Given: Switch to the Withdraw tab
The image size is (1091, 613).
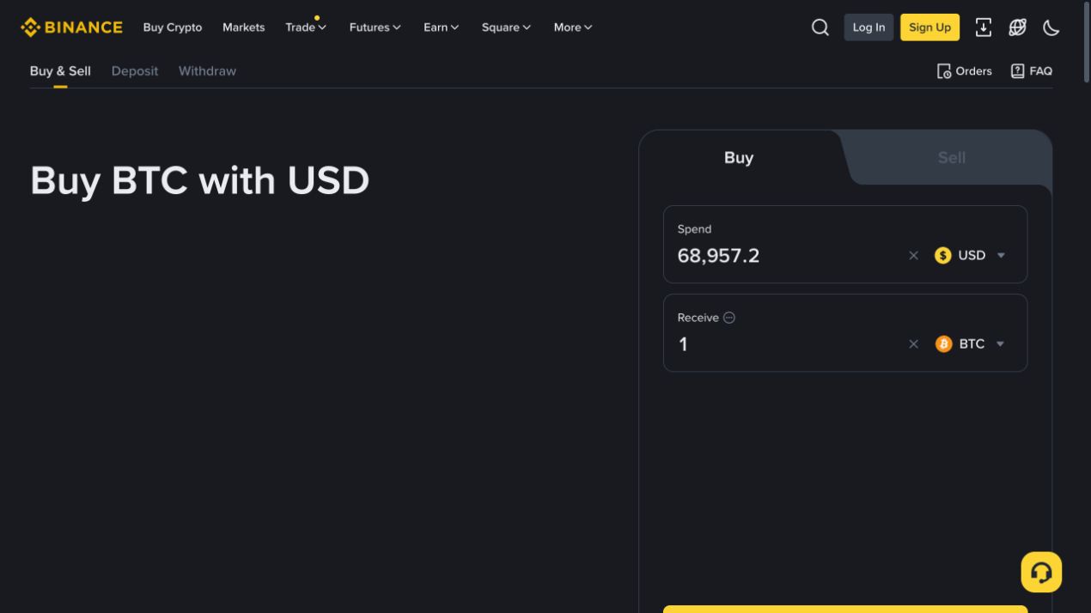Looking at the screenshot, I should [207, 71].
